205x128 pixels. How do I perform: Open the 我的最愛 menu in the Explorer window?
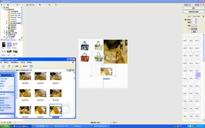pos(14,62)
